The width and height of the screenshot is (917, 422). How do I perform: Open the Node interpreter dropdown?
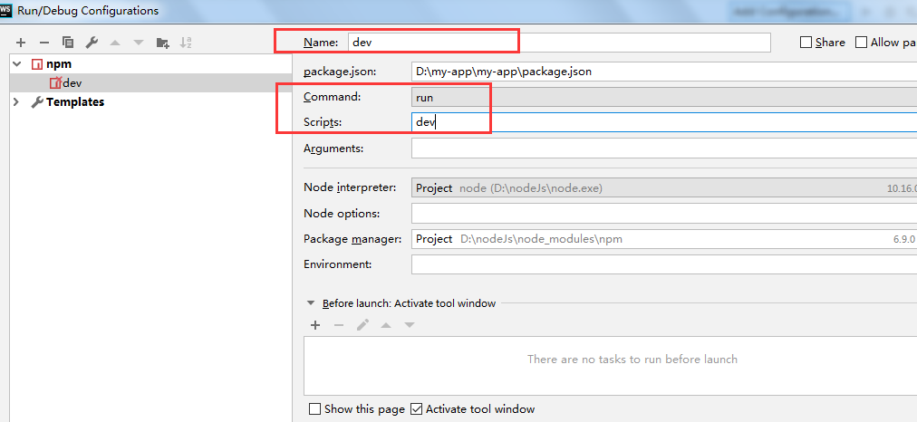(x=664, y=188)
